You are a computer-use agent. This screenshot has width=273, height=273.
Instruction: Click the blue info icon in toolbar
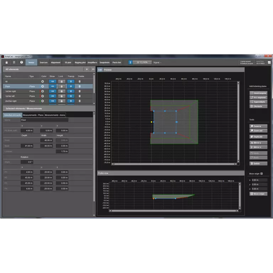coord(130,62)
